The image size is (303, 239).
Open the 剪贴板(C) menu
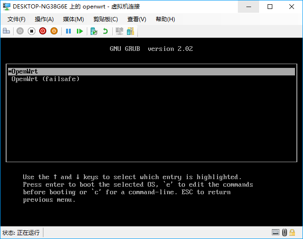[106, 19]
